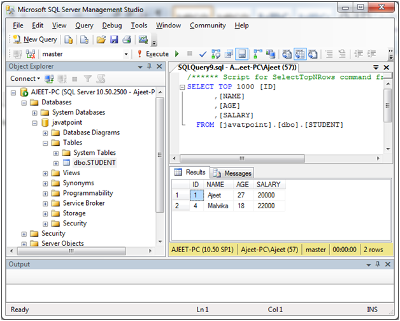Expand the System Databases folder
The height and width of the screenshot is (321, 400).
point(34,113)
